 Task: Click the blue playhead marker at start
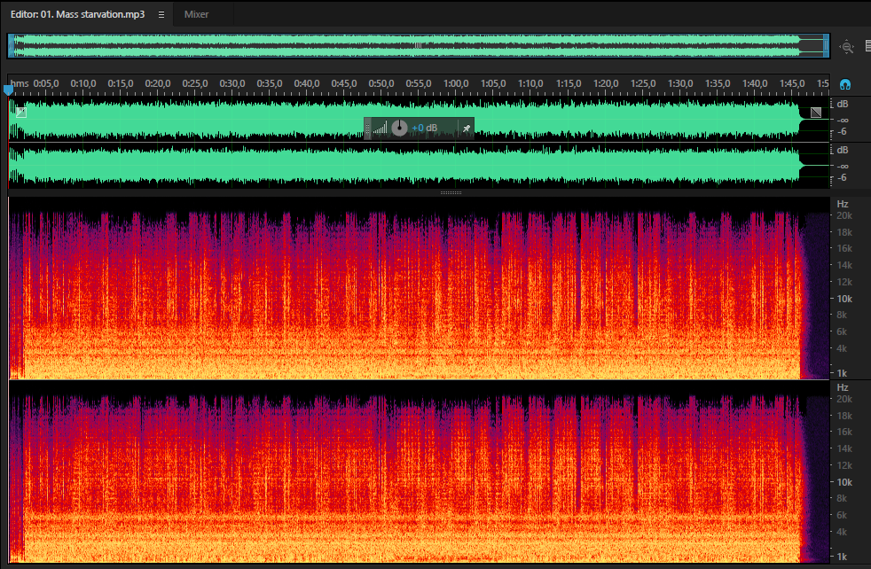(8, 90)
